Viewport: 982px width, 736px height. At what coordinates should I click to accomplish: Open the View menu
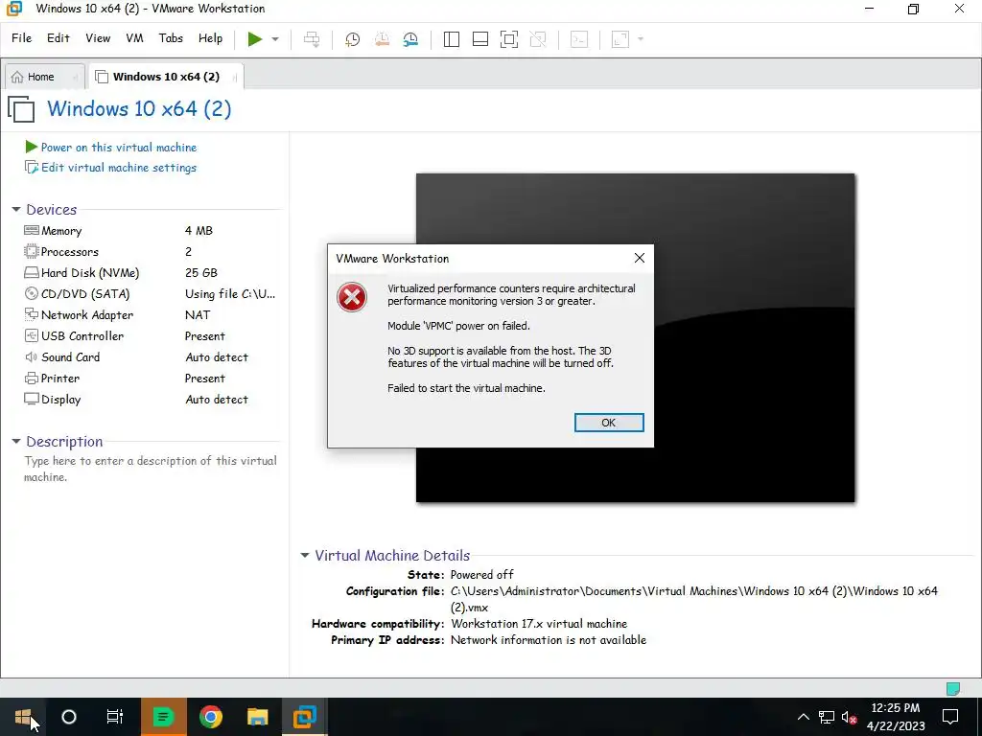[98, 38]
